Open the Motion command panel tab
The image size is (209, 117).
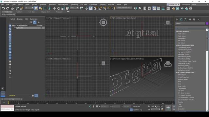click(x=190, y=19)
